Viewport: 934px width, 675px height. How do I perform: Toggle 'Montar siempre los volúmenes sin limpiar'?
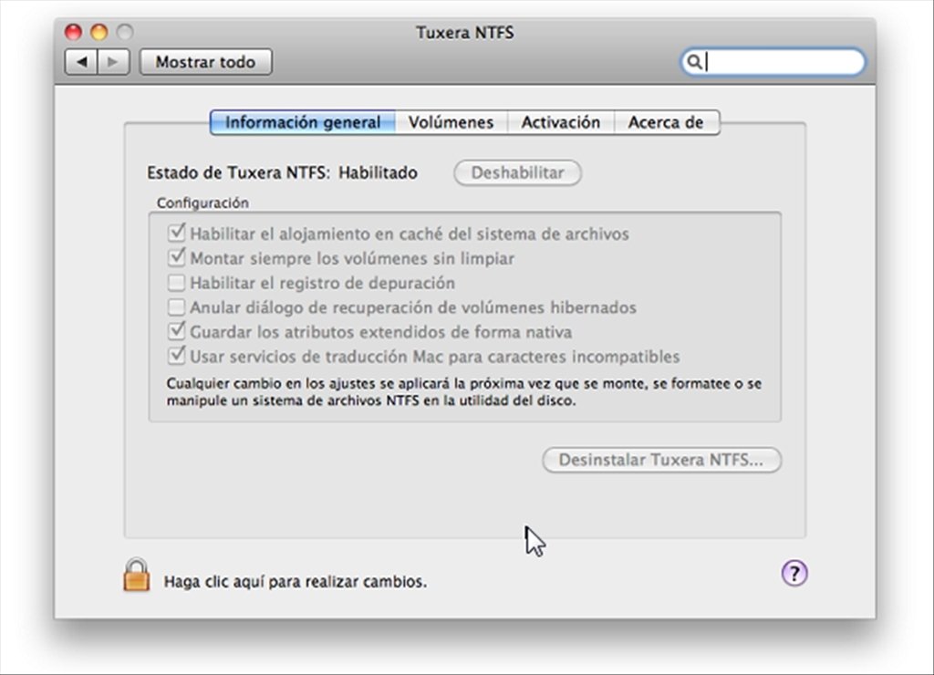coord(176,257)
